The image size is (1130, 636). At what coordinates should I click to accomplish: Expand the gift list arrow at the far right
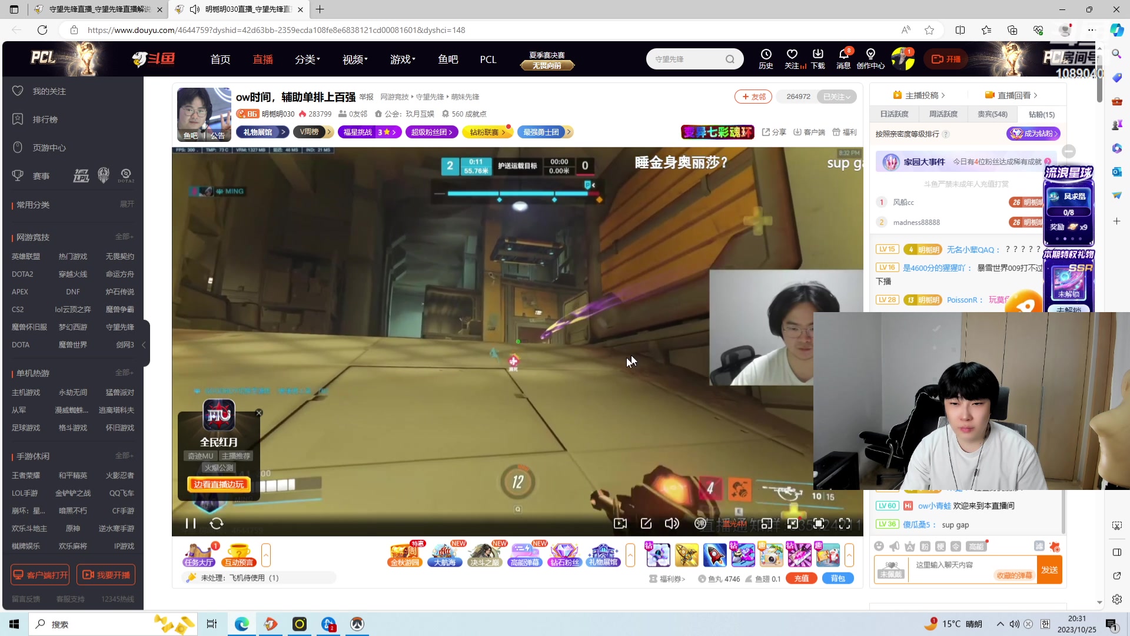[x=849, y=555]
